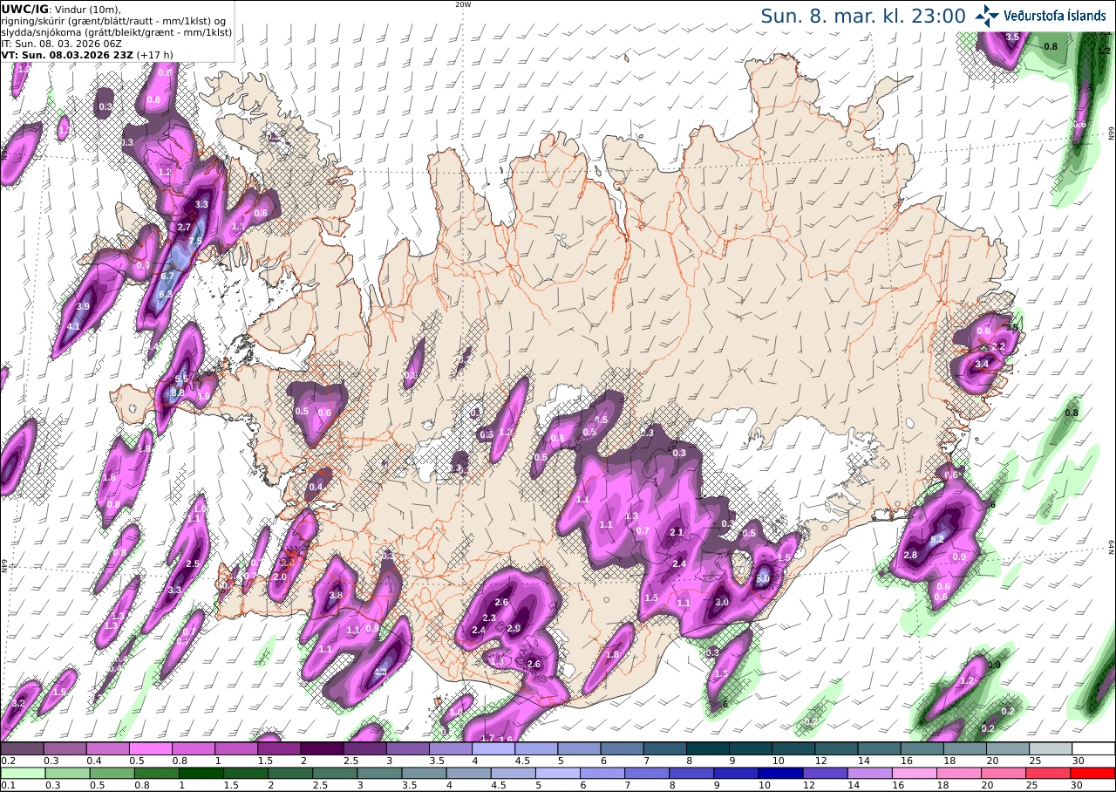Pick the 16 pink swatch in rain legend
Screen dimensions: 1116x792
coord(916,773)
